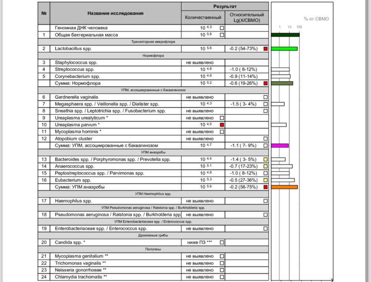Click the Mycoplasma genitalium row label
The image size is (371, 282).
point(81,256)
